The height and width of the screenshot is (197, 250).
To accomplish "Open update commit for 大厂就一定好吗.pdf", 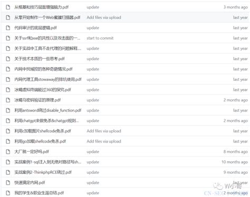I will tap(93, 152).
